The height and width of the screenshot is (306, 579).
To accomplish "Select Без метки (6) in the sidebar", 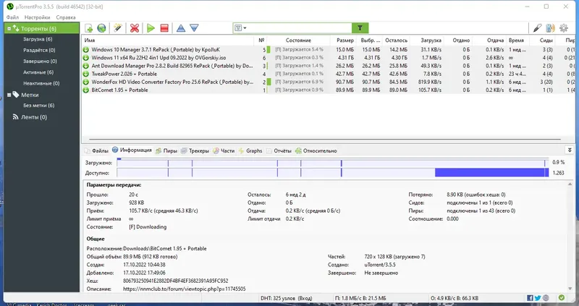I will coord(39,105).
